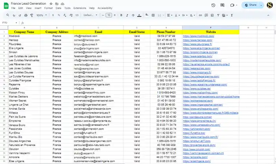This screenshot has height=164, width=276.
Task: Toggle bold formatting
Action: click(x=121, y=15)
